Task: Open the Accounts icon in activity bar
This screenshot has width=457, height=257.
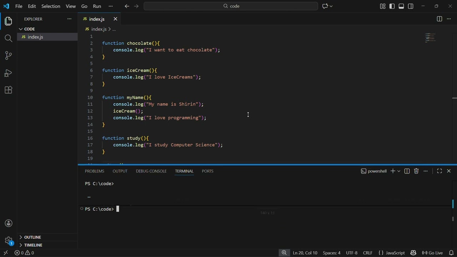Action: pyautogui.click(x=9, y=223)
